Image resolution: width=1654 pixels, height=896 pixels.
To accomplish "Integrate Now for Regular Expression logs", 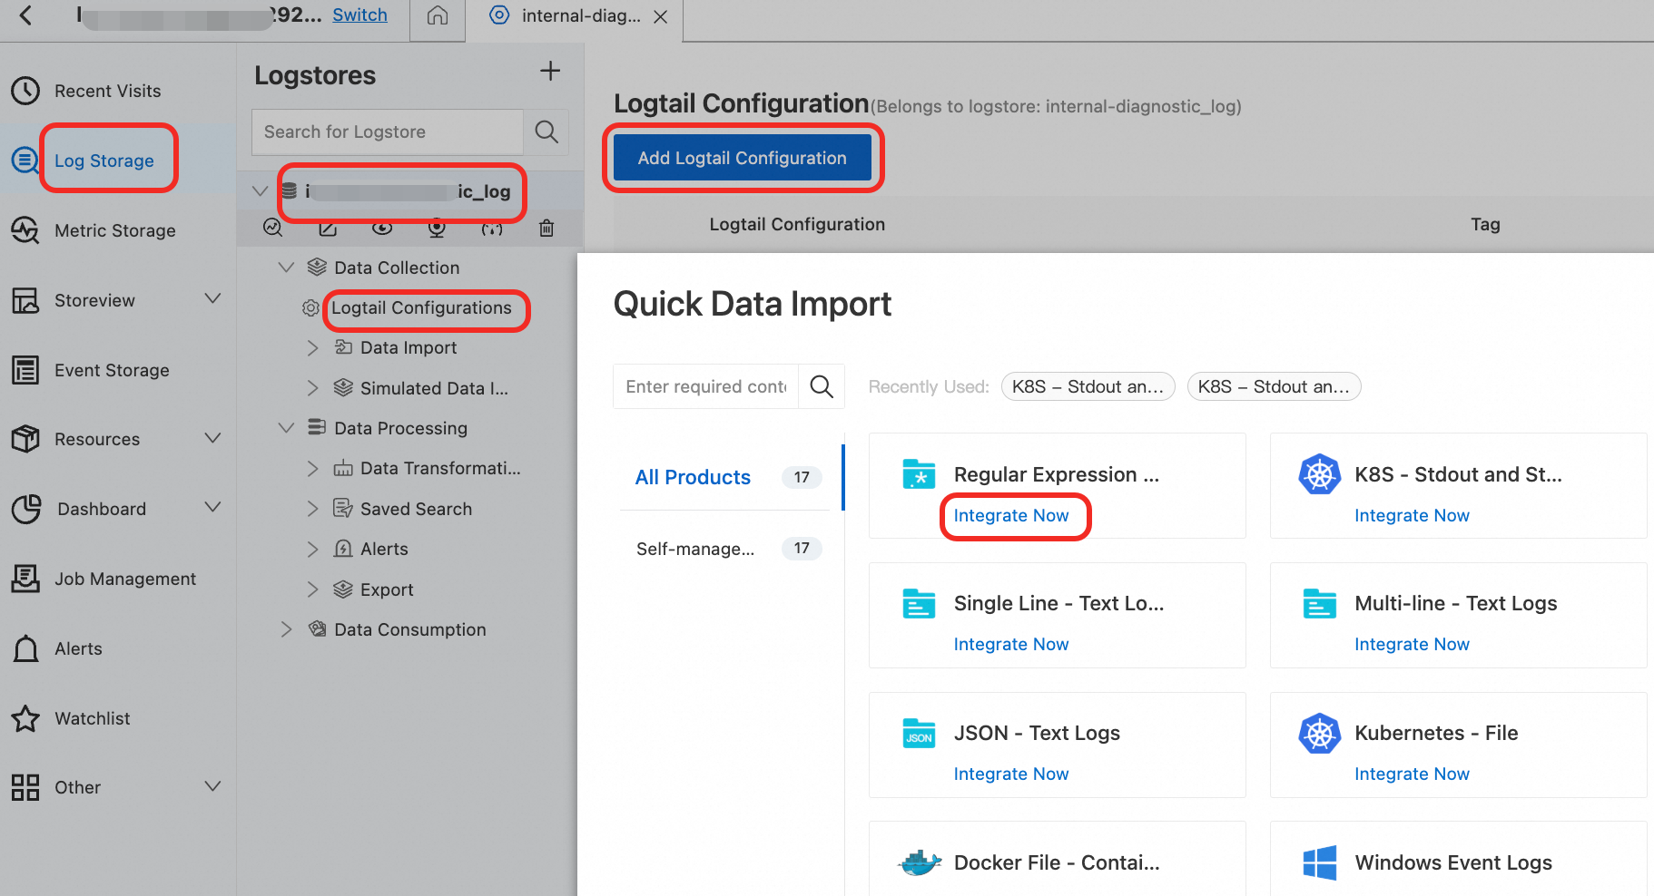I will point(1011,515).
